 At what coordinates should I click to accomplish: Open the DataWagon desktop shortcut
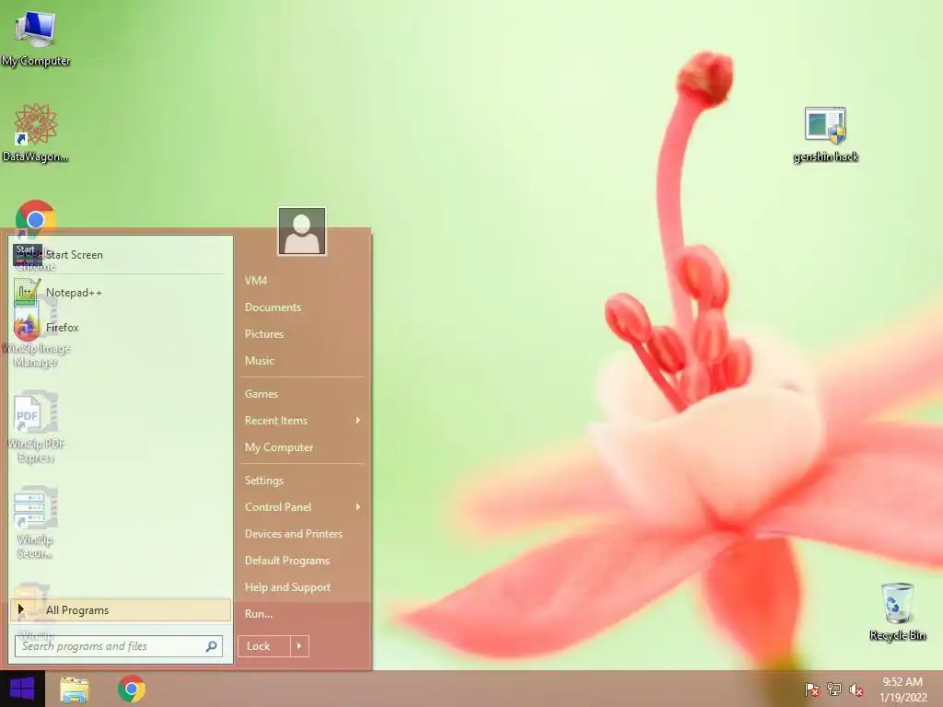pyautogui.click(x=36, y=133)
